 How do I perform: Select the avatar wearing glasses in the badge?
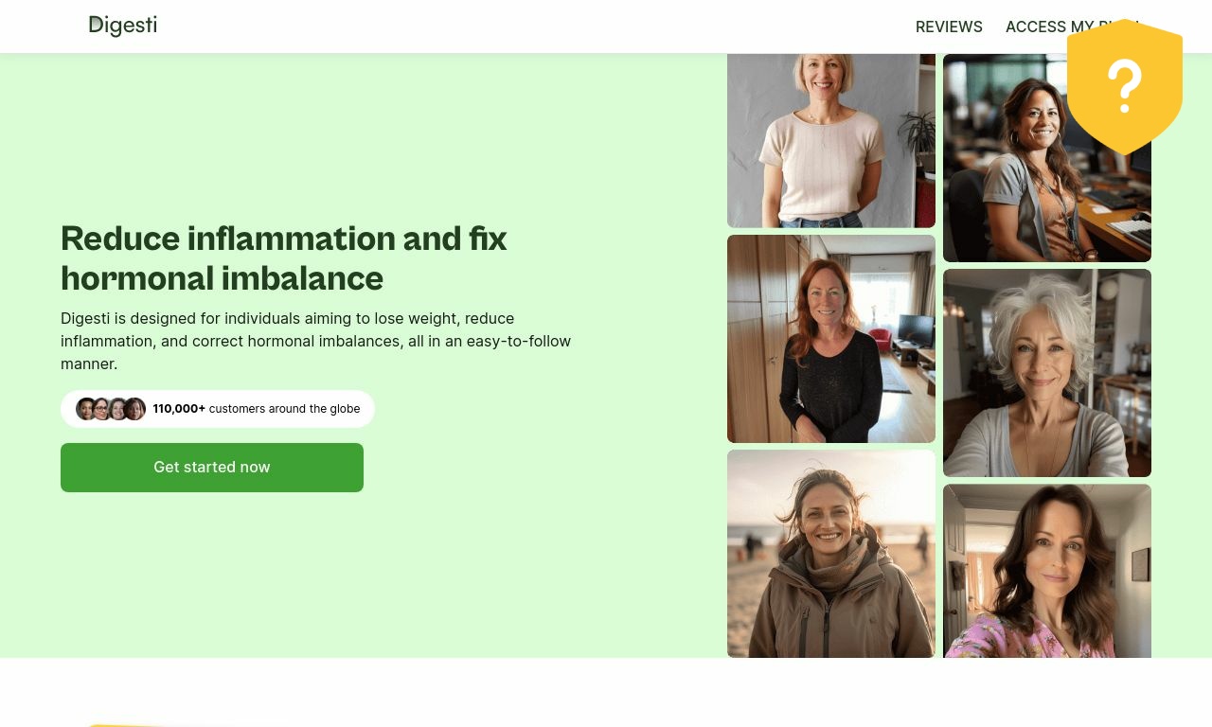click(x=101, y=409)
